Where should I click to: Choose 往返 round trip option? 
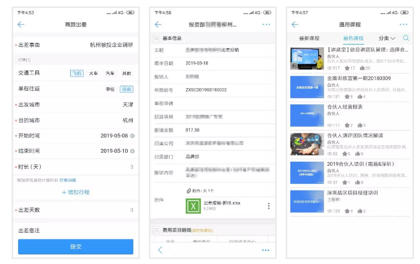tap(126, 89)
